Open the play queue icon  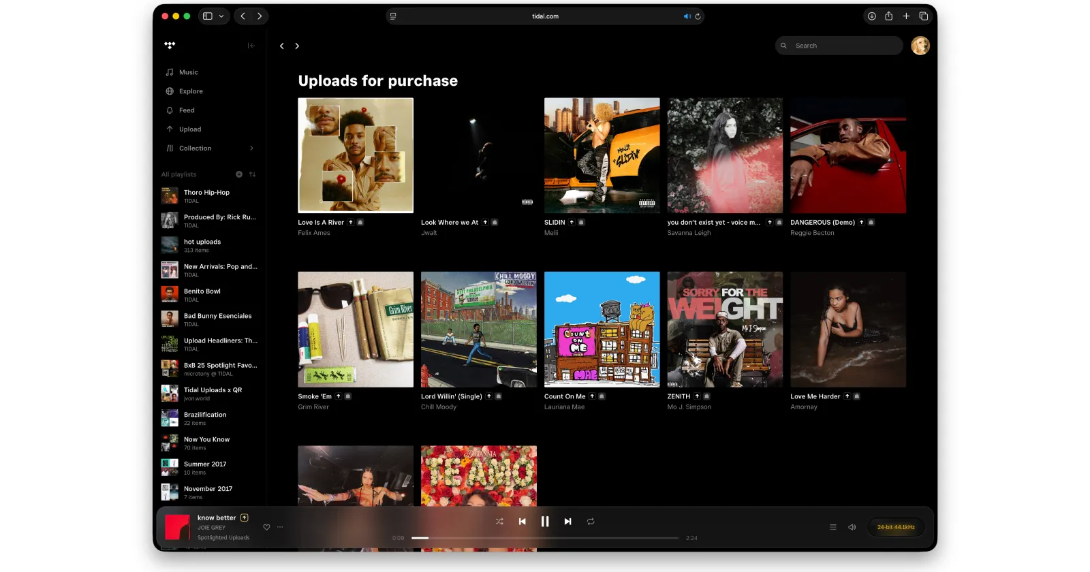pyautogui.click(x=832, y=527)
